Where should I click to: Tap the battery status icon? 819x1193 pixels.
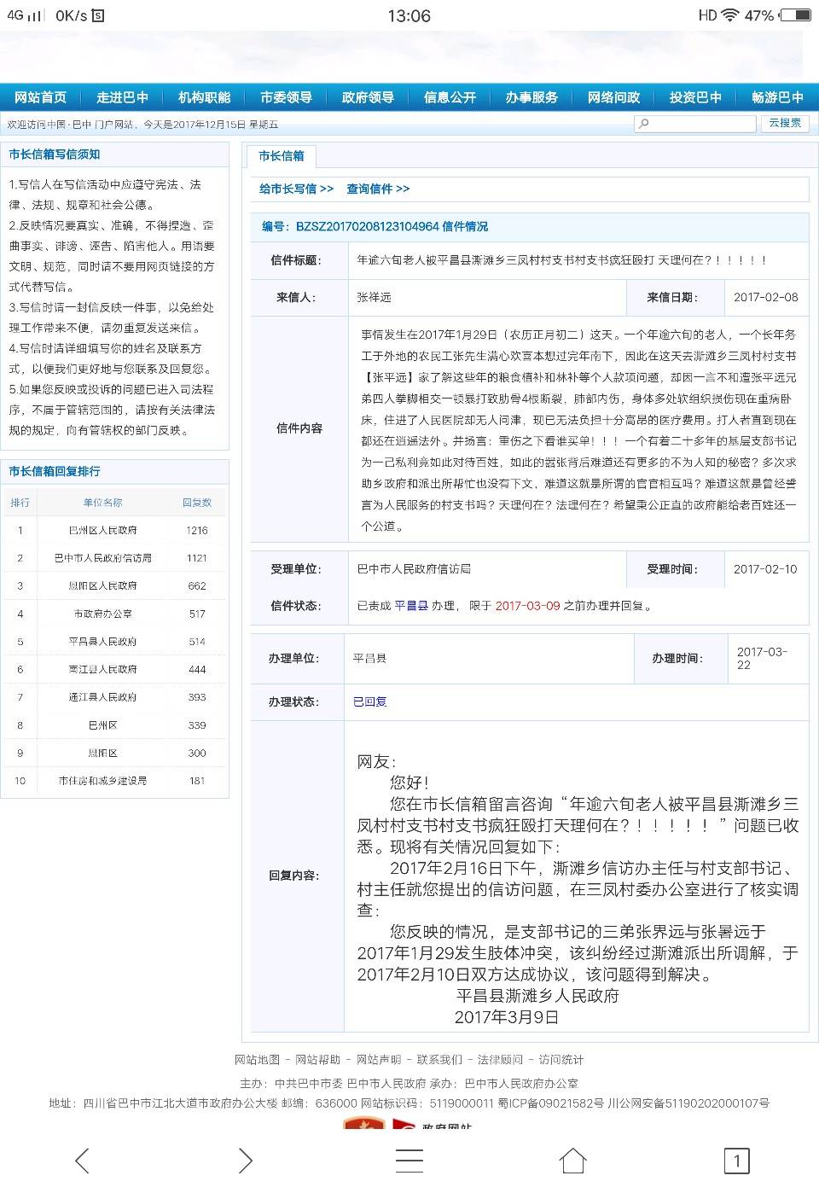click(795, 15)
